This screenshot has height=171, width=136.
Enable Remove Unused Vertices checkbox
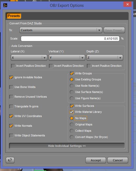point(11,97)
